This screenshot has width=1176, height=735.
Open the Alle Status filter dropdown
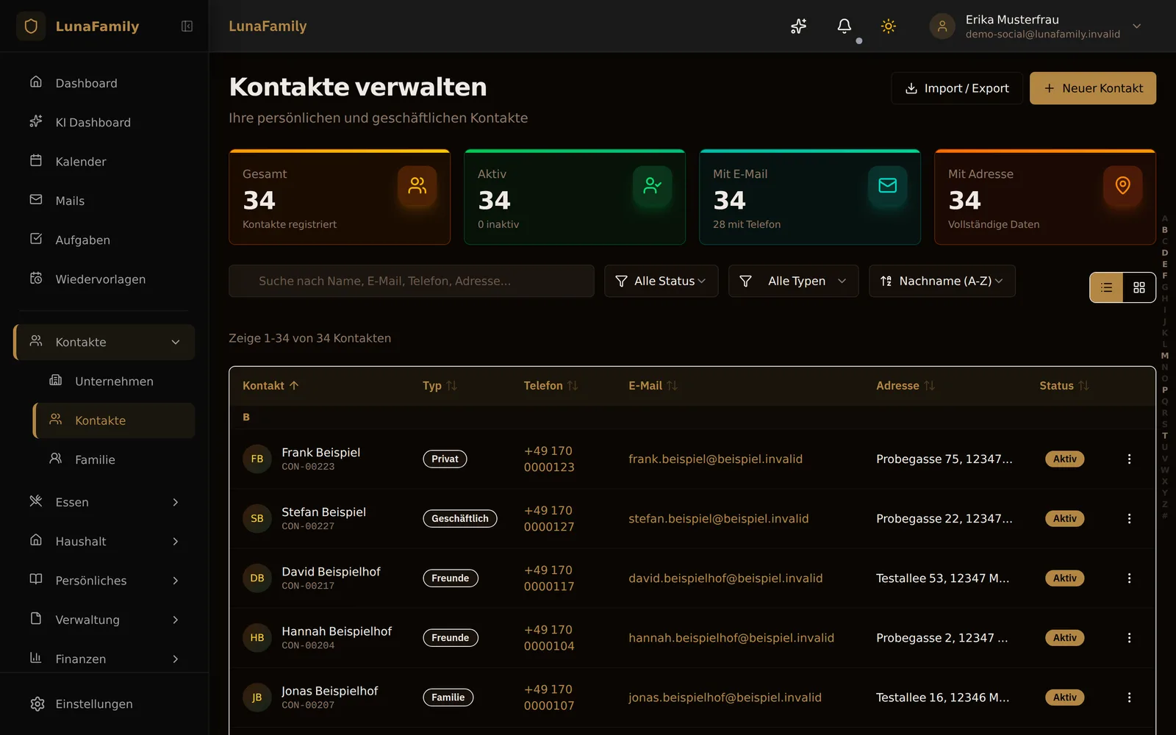[661, 281]
